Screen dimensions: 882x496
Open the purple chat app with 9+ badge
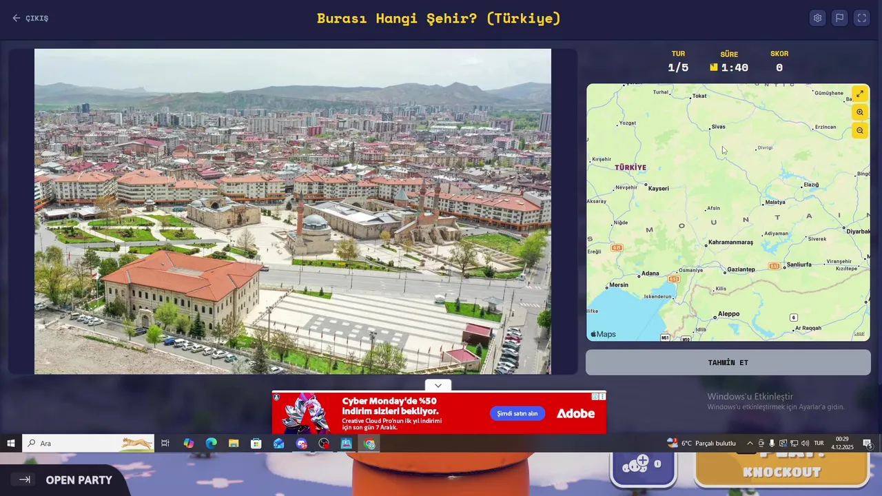click(302, 443)
